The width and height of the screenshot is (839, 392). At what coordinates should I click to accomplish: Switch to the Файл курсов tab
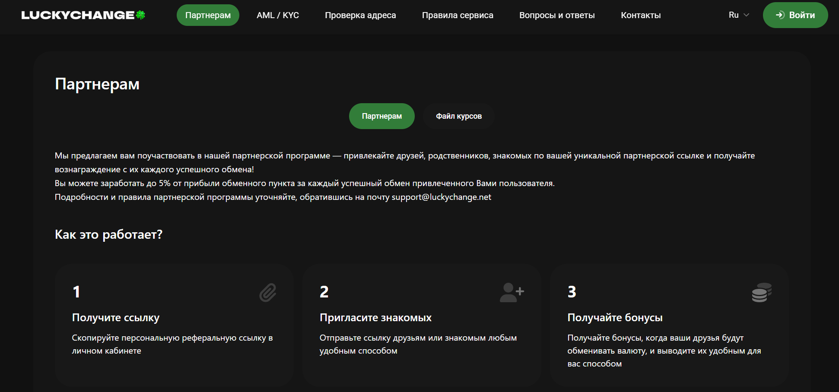[x=459, y=116]
